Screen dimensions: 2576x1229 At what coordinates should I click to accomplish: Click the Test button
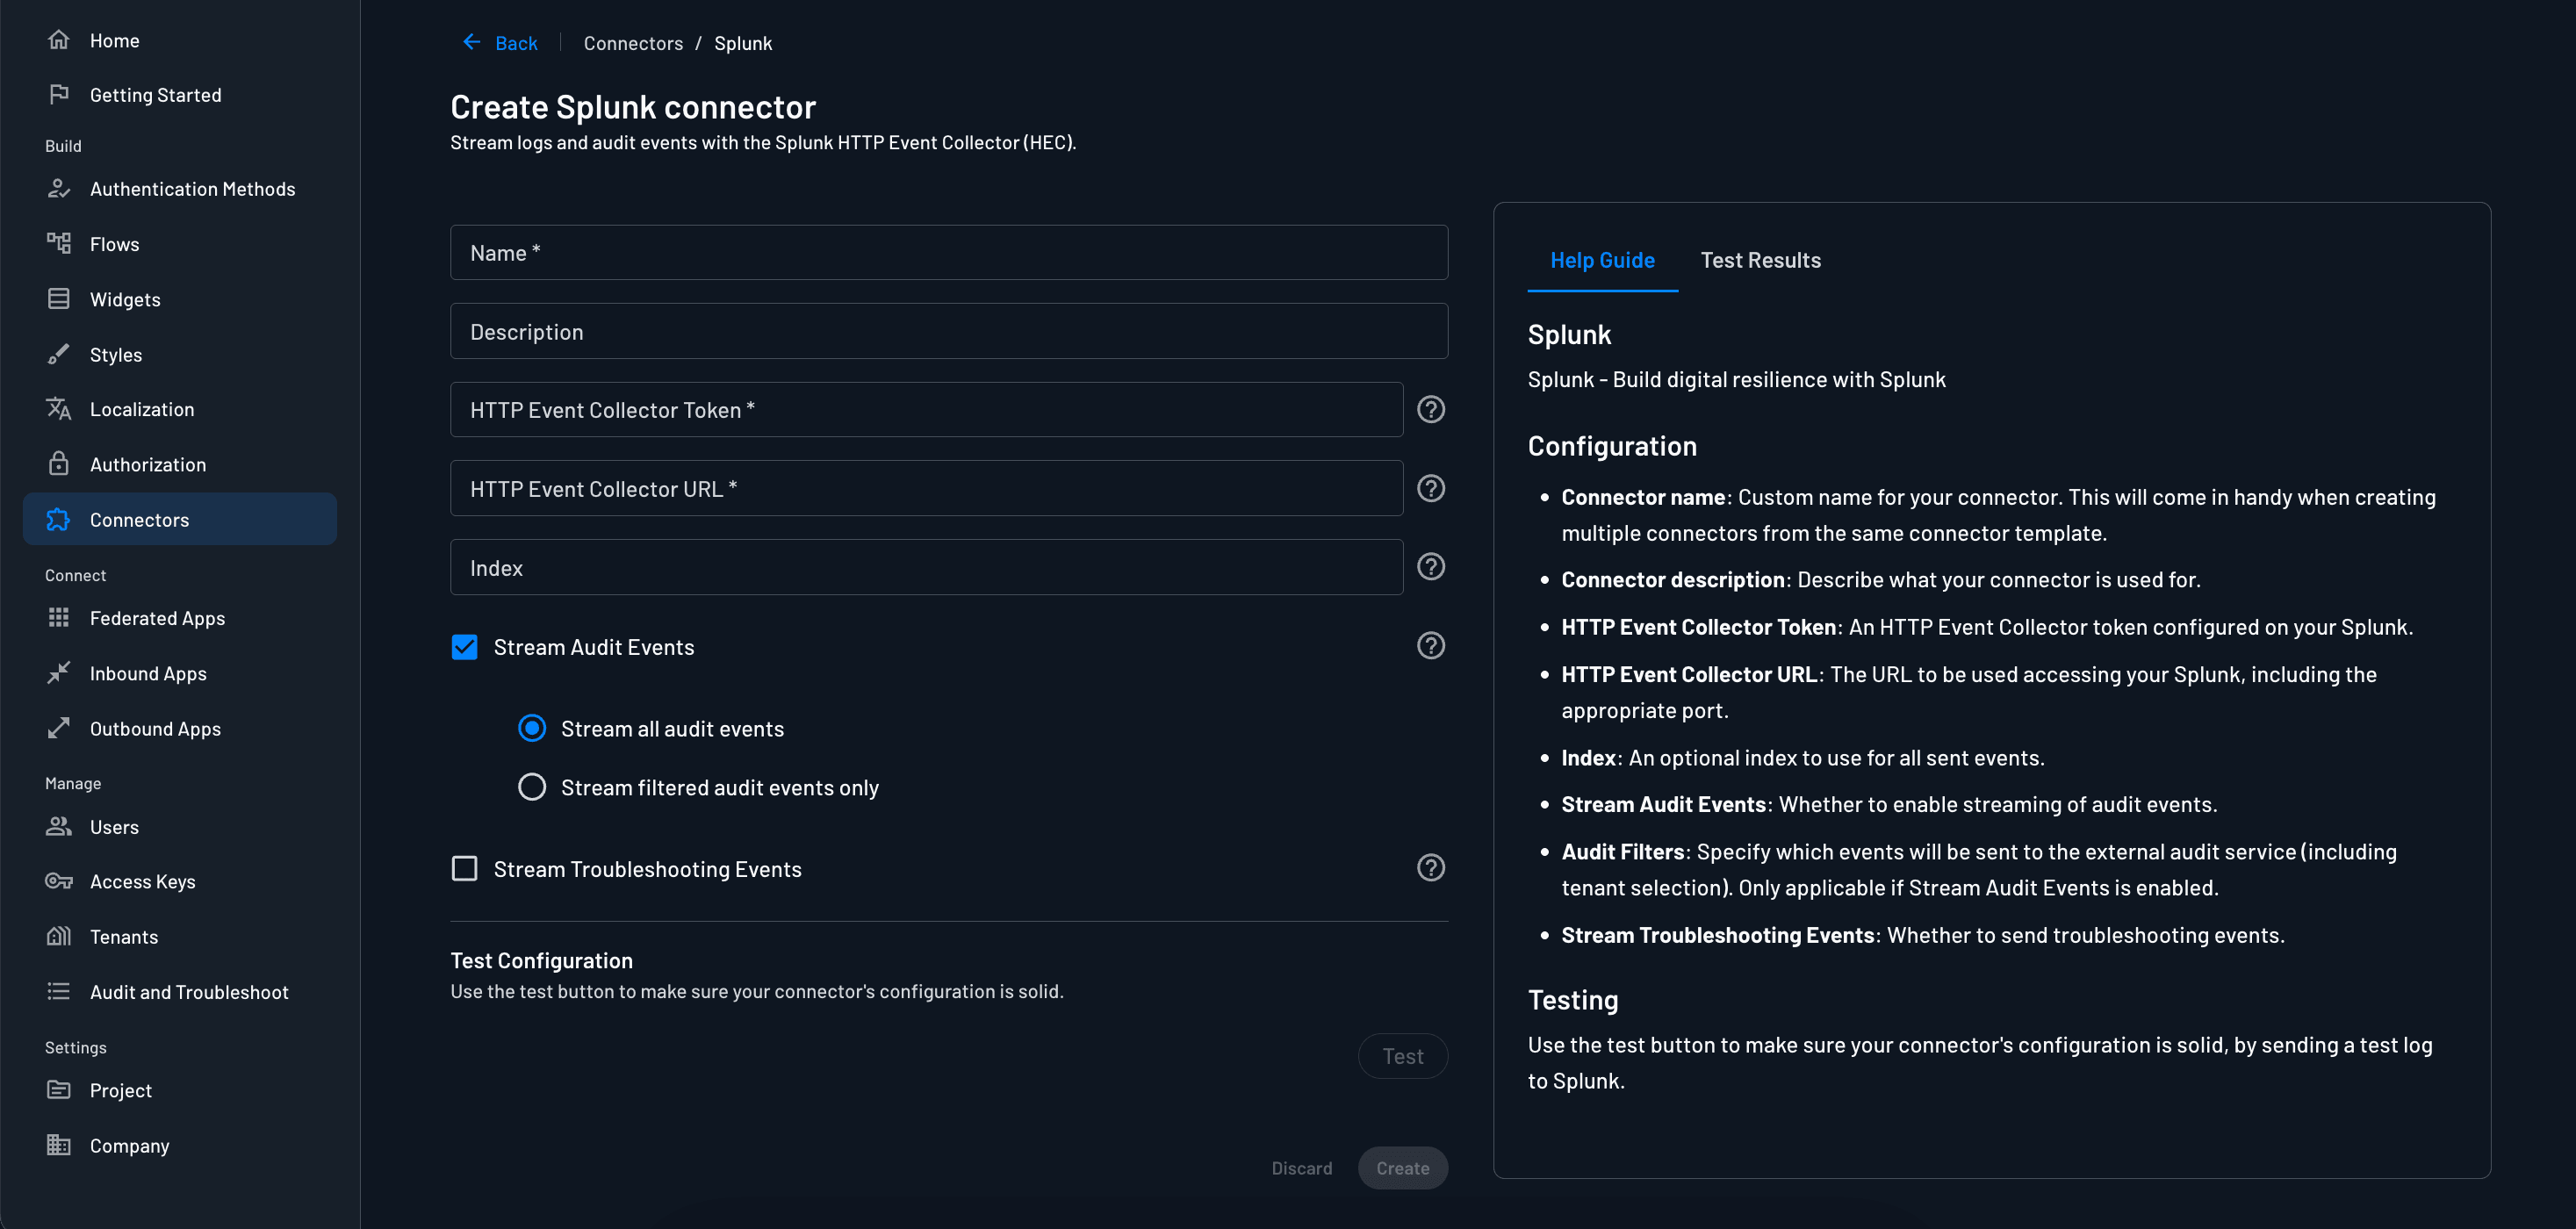point(1402,1055)
